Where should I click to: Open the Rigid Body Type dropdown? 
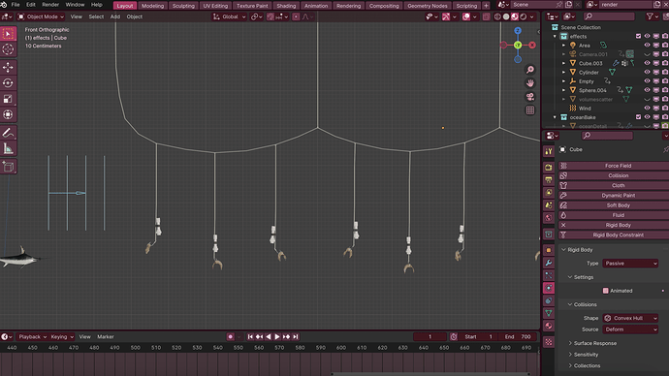coord(630,264)
